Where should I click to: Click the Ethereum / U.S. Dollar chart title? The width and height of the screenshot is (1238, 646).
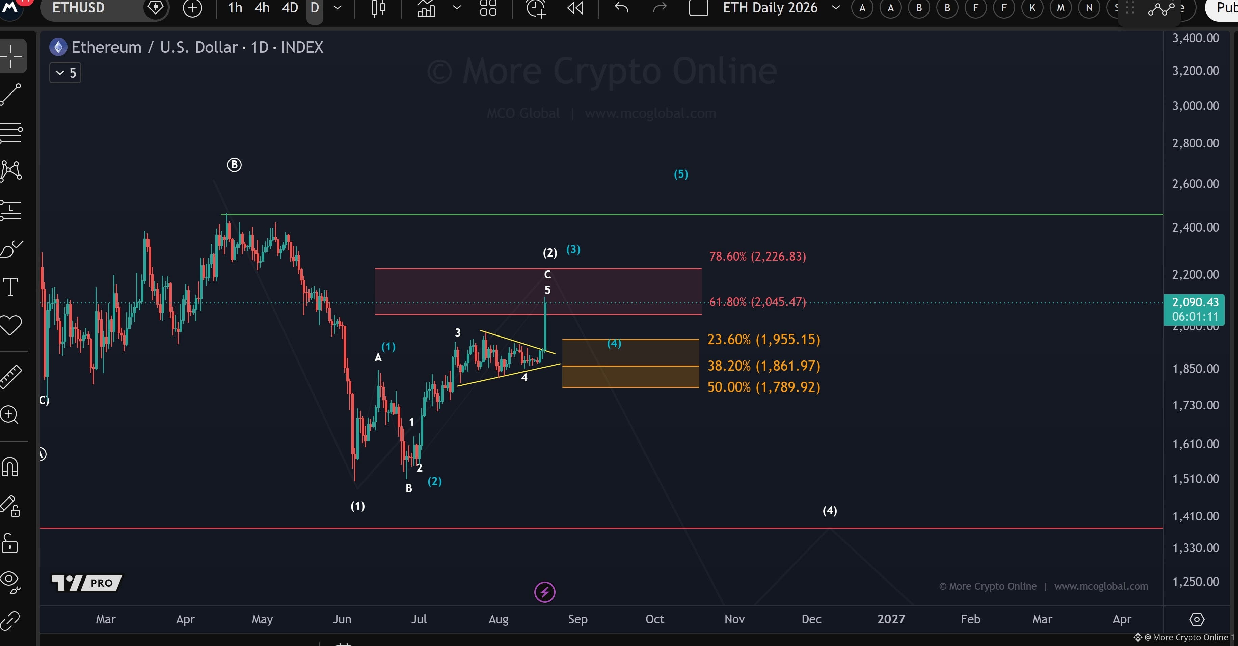coord(197,47)
